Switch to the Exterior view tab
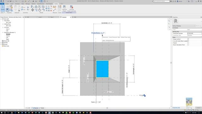Image resolution: width=202 pixels, height=114 pixels. (64, 17)
